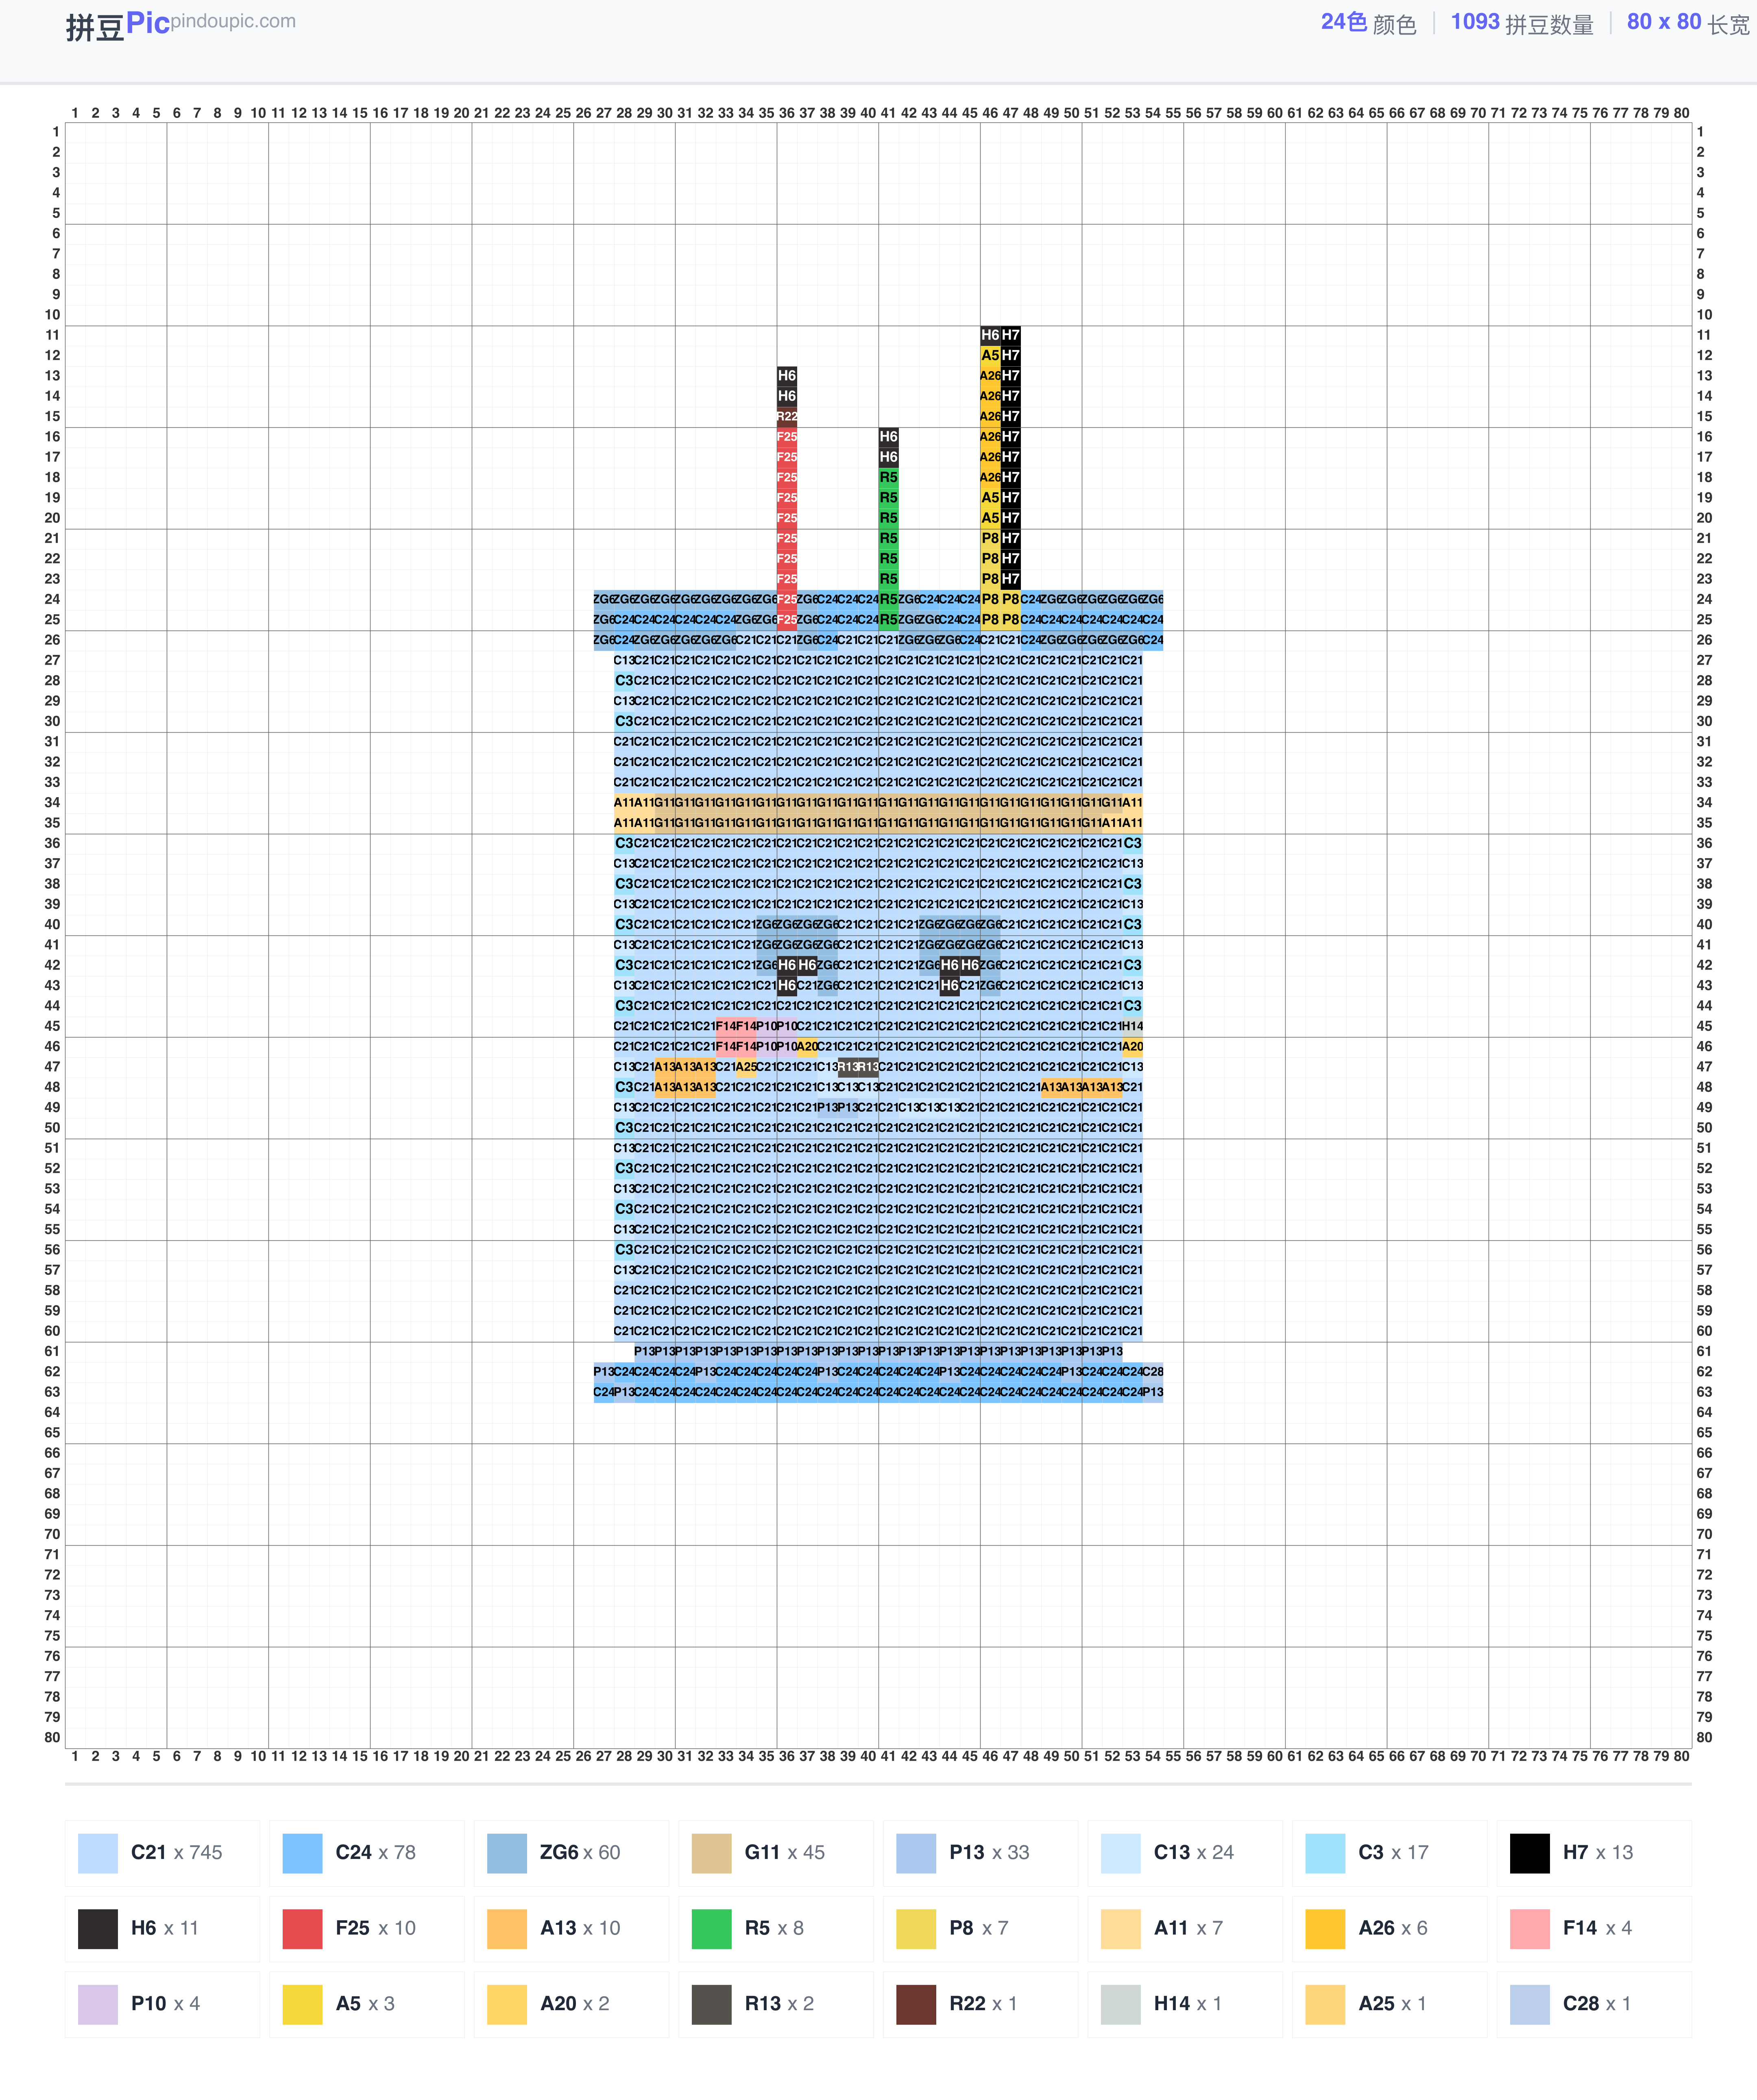The width and height of the screenshot is (1757, 2100).
Task: Select the P10 lavender swatch
Action: click(x=98, y=2005)
